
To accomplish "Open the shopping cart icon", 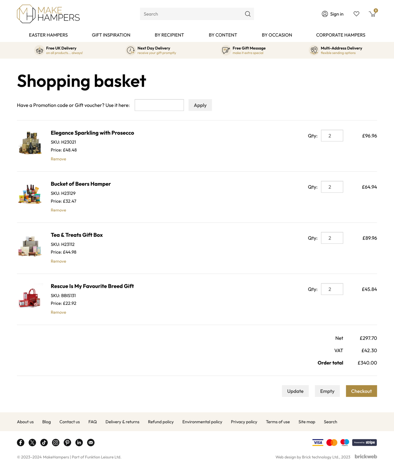I will 373,14.
